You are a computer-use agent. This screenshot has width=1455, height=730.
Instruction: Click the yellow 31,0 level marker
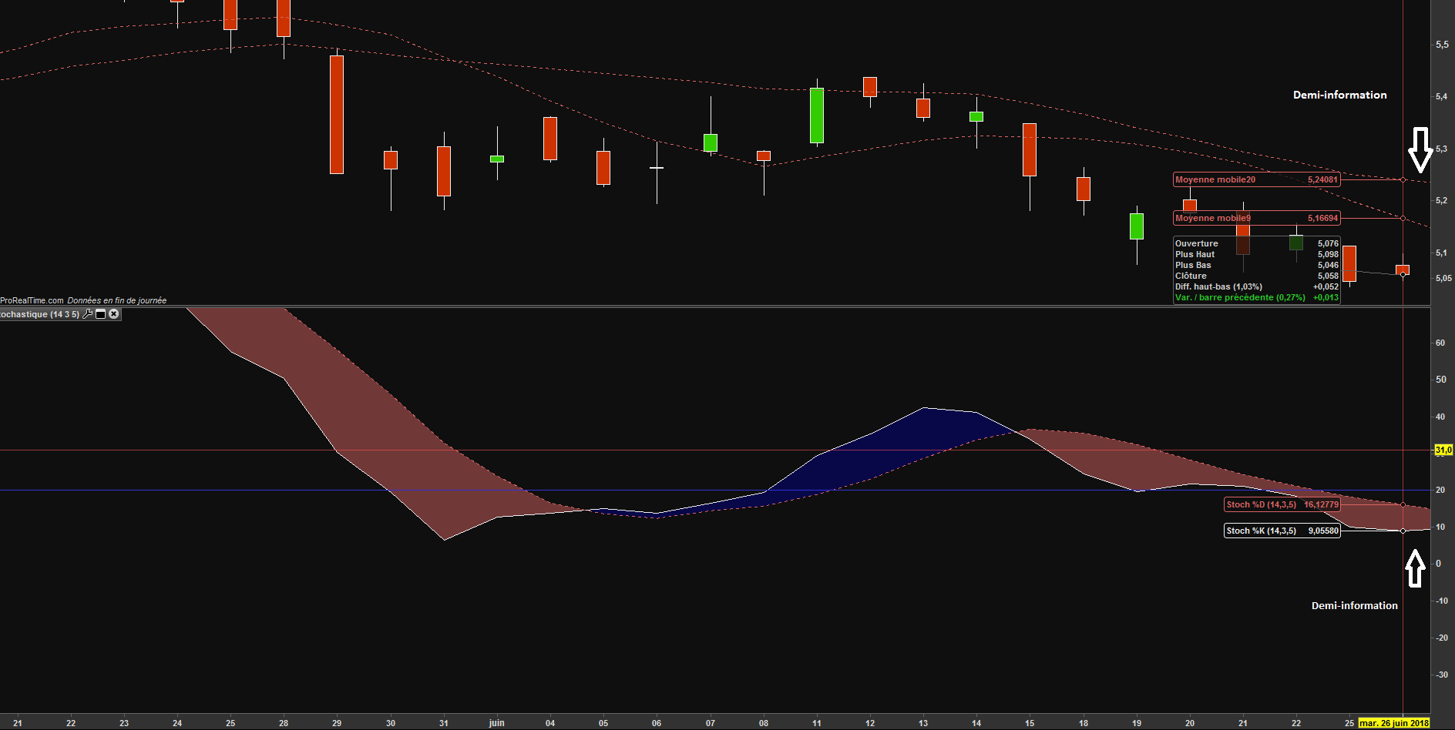[1443, 450]
